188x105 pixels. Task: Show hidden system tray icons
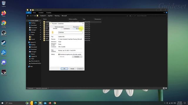click(164, 103)
